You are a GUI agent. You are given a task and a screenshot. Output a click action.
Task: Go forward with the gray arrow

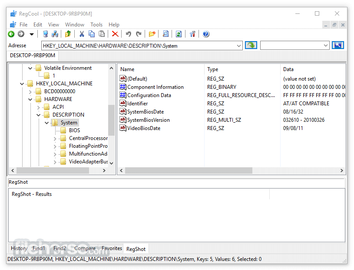(21, 34)
